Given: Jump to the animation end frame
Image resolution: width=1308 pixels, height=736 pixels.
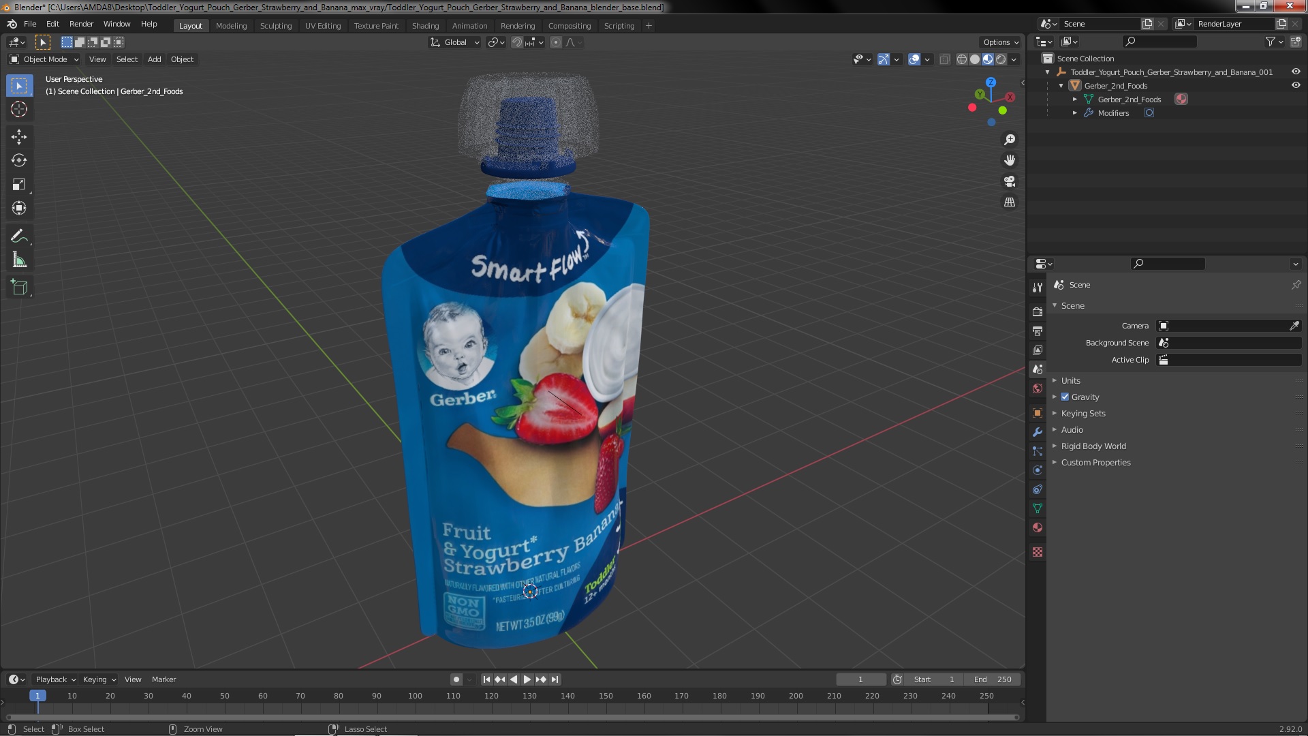Looking at the screenshot, I should (555, 679).
